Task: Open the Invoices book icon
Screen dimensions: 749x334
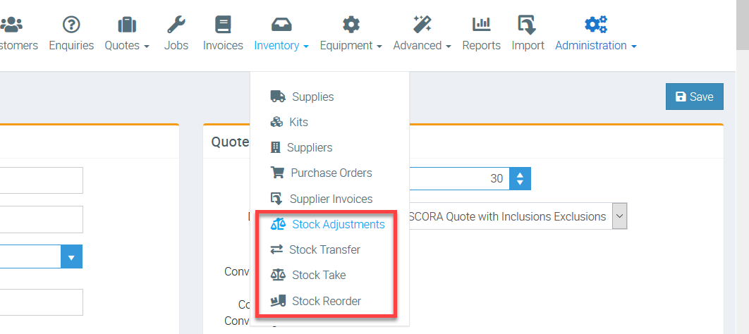Action: pos(223,25)
